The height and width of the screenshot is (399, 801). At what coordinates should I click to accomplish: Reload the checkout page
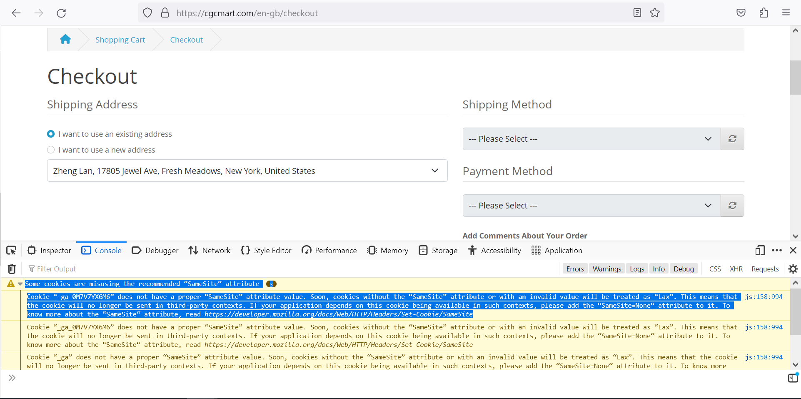(x=61, y=13)
